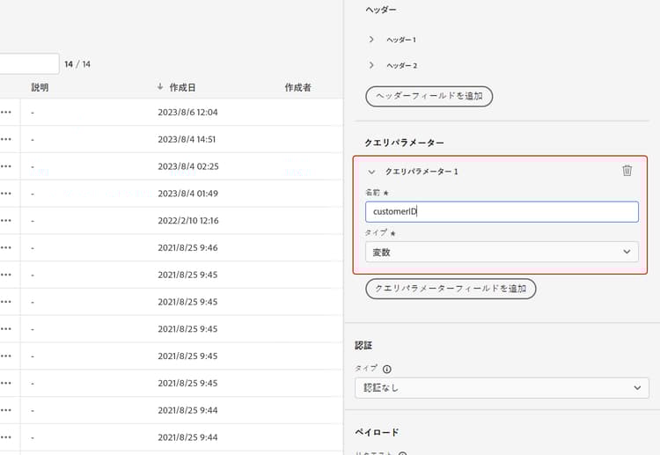This screenshot has width=660, height=455.
Task: Click the info icon next to 認証 タイプ
Action: 387,369
